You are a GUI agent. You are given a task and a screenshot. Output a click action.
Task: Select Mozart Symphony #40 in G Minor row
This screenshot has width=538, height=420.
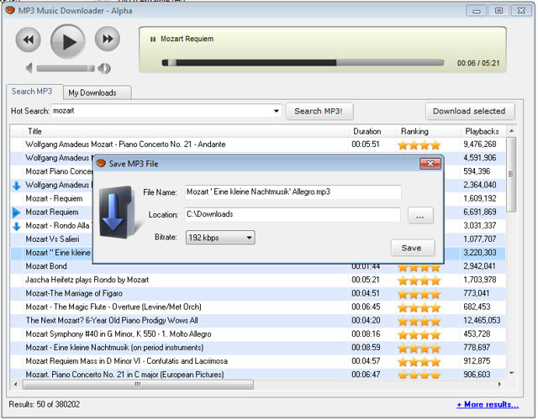pyautogui.click(x=257, y=334)
